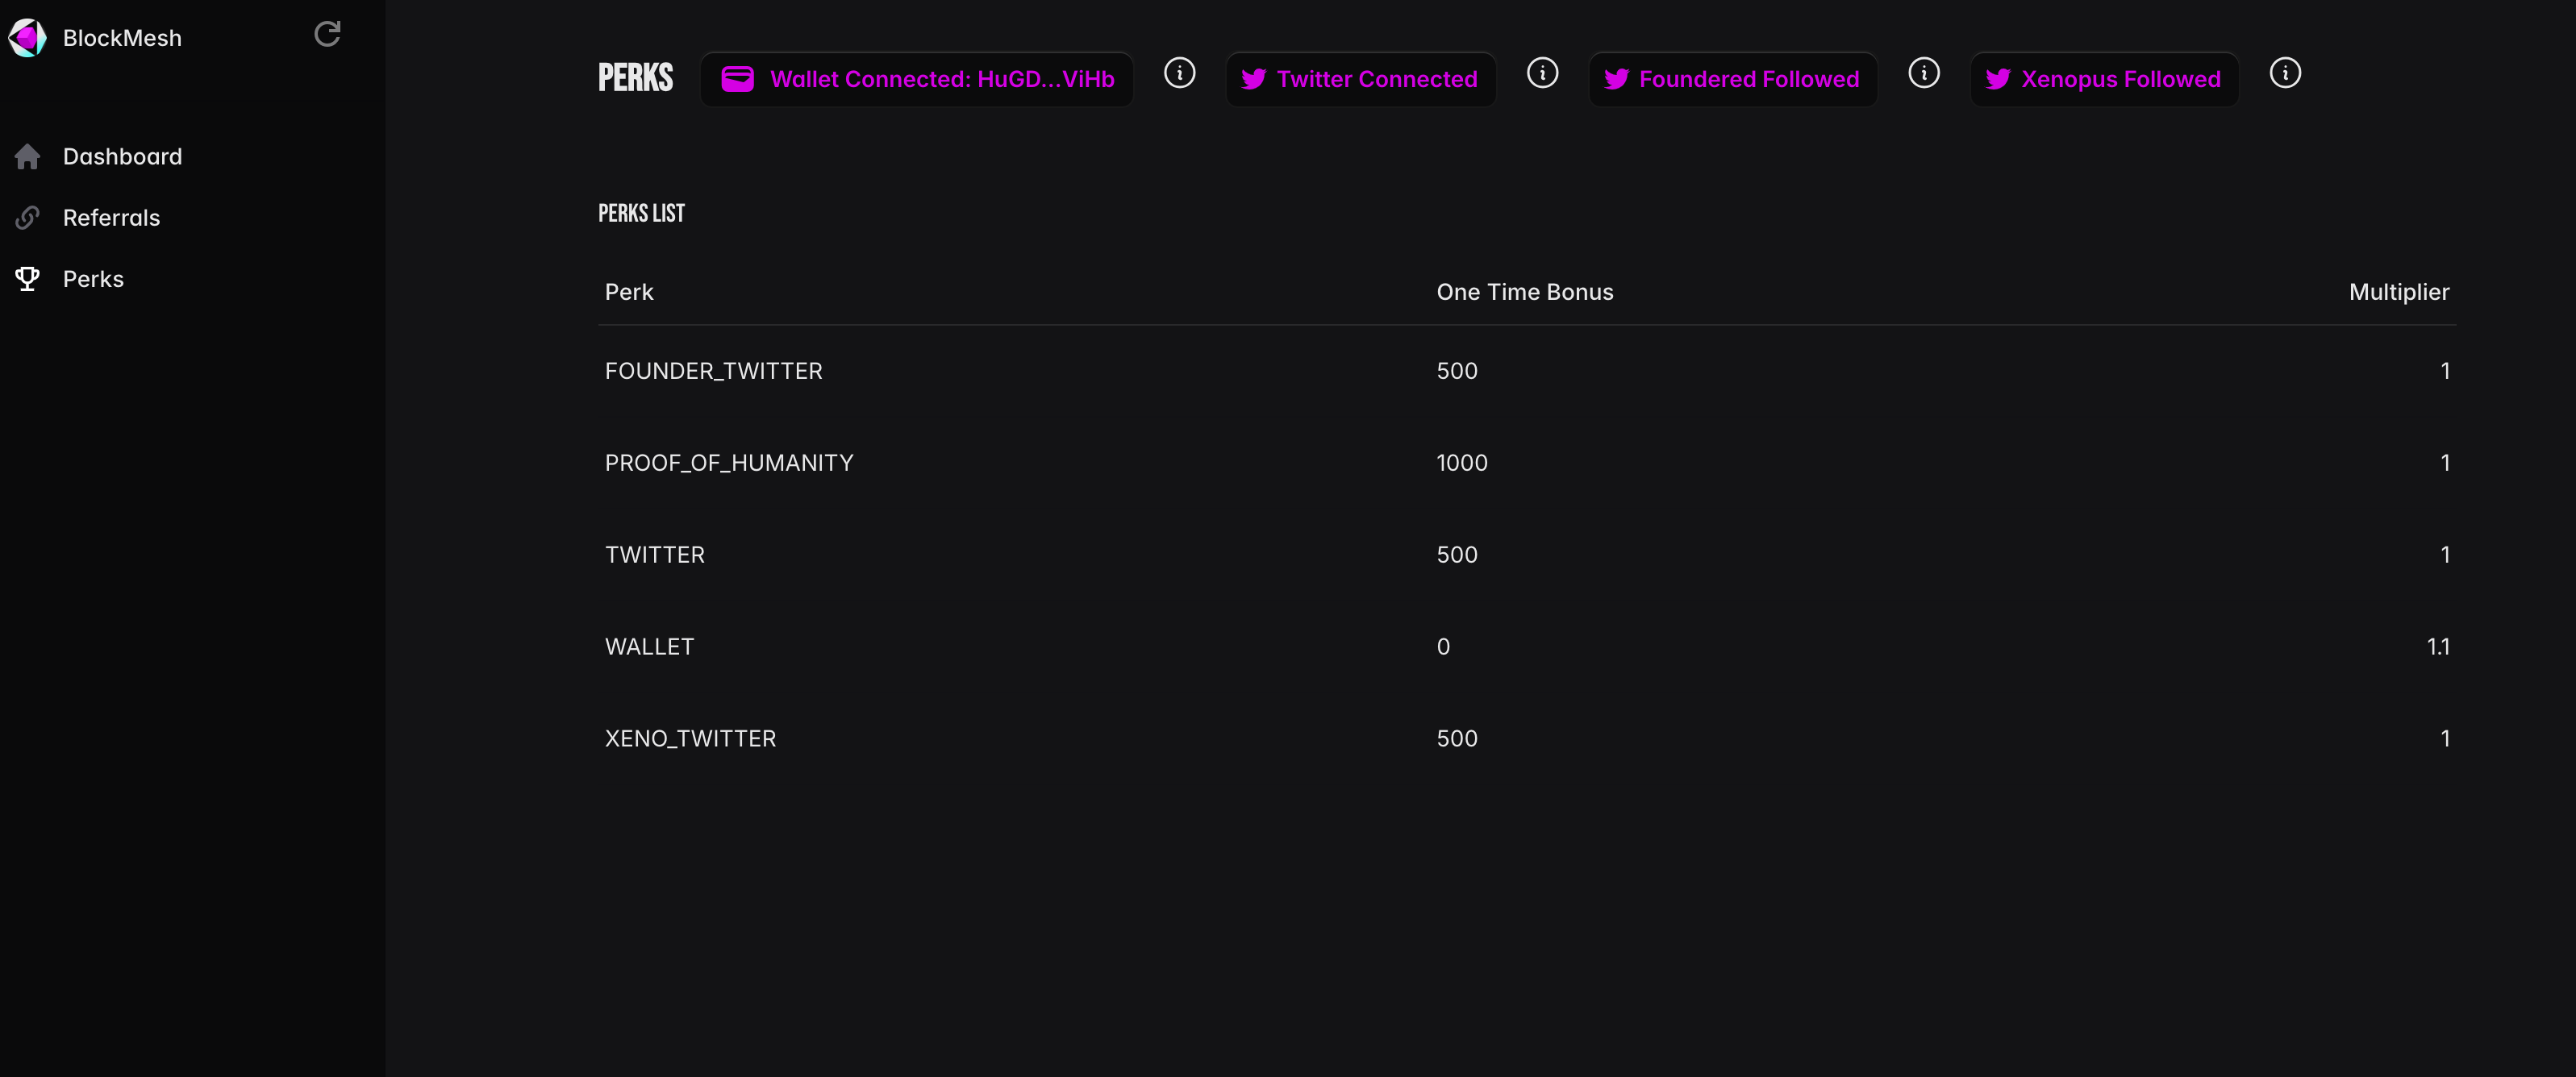Click info icon next to Twitter Connected

(1542, 73)
